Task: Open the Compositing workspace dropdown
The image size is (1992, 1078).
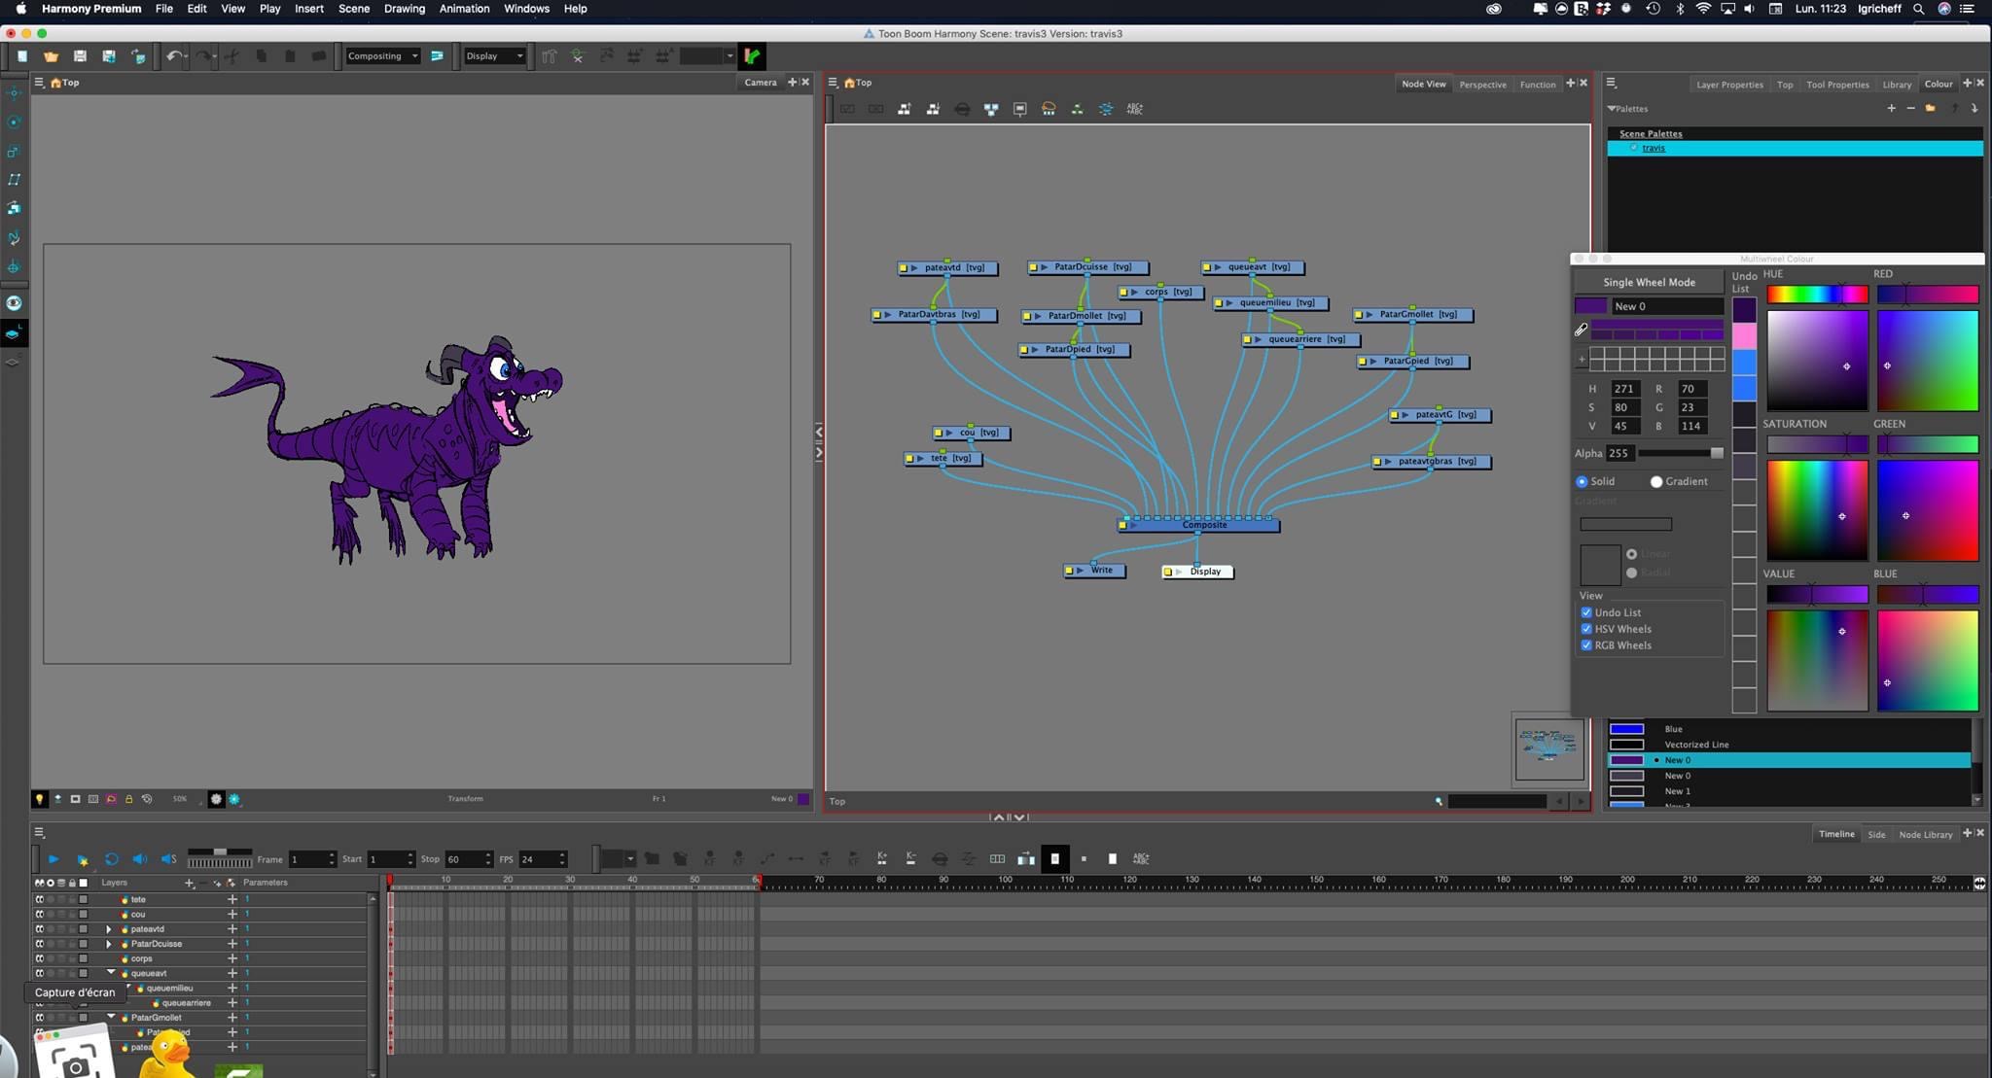Action: 383,56
